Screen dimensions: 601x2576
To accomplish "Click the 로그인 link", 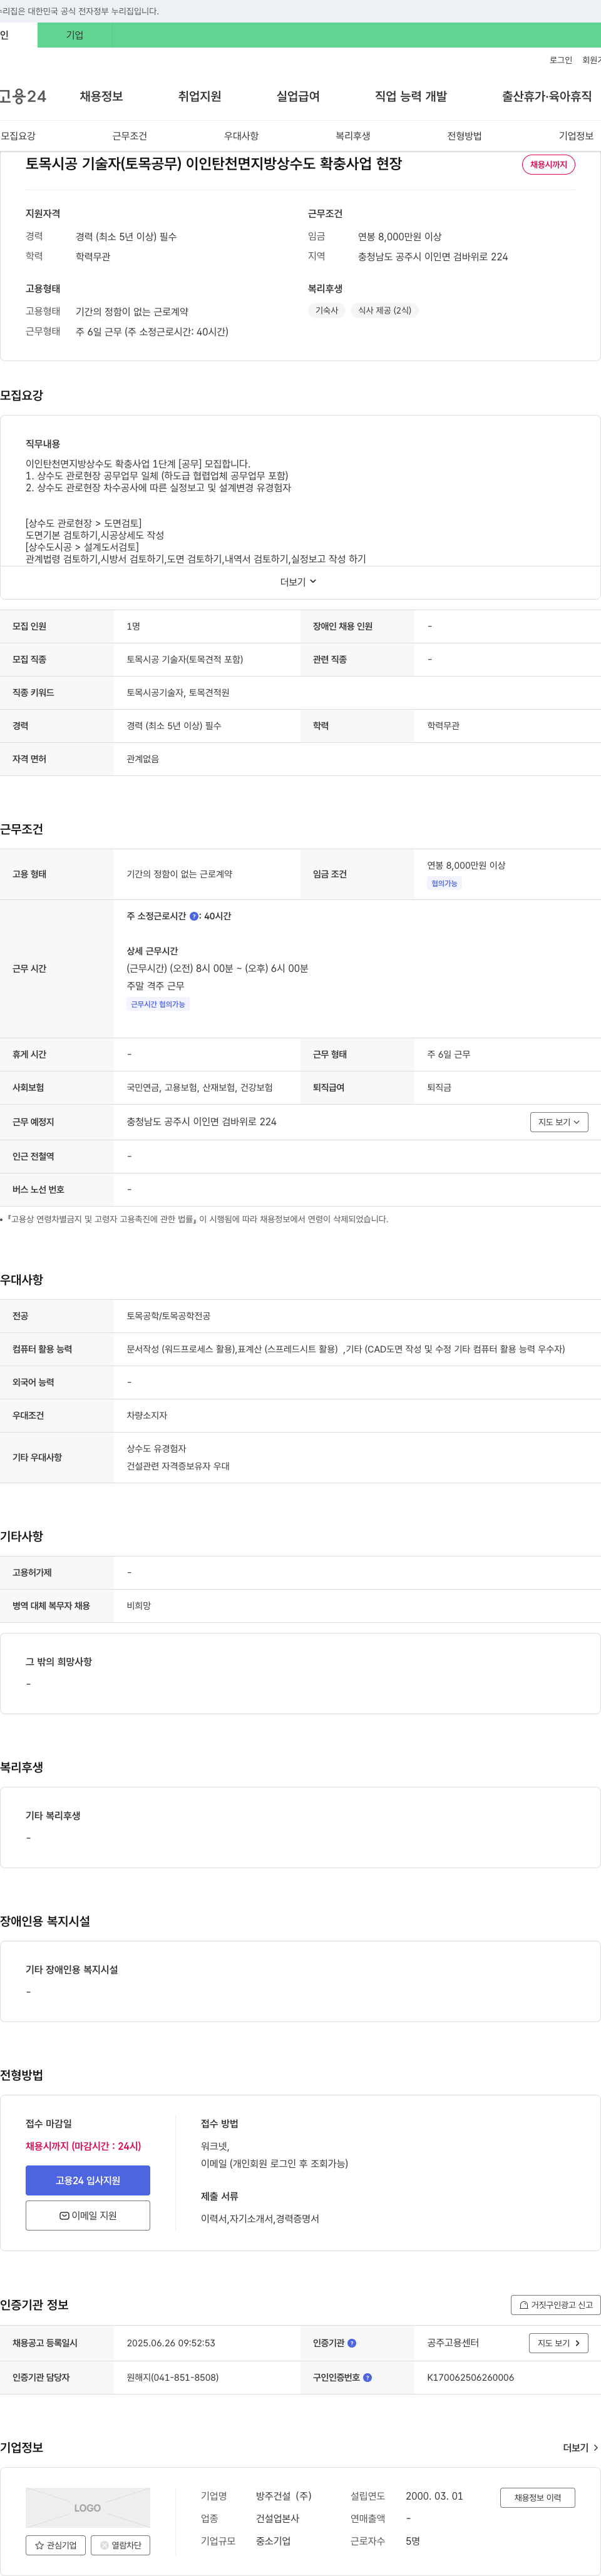I will pos(561,60).
